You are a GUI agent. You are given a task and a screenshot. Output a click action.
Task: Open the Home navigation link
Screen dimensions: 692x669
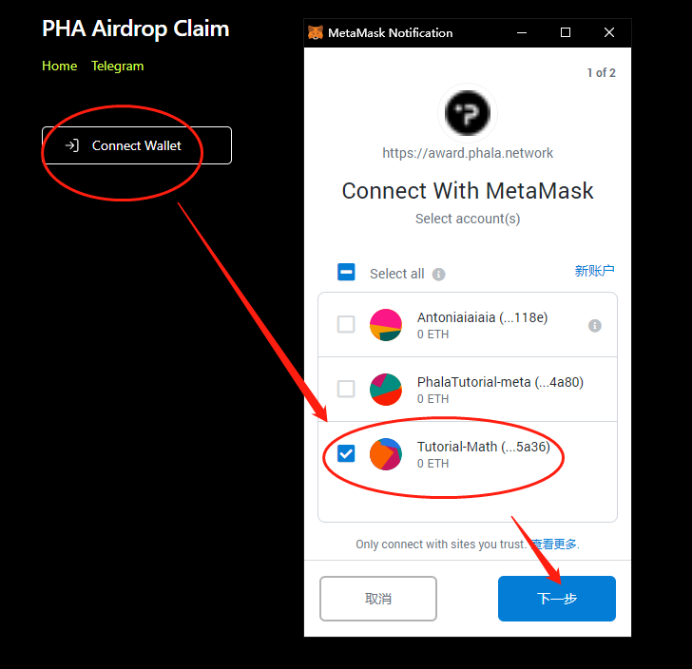tap(60, 67)
